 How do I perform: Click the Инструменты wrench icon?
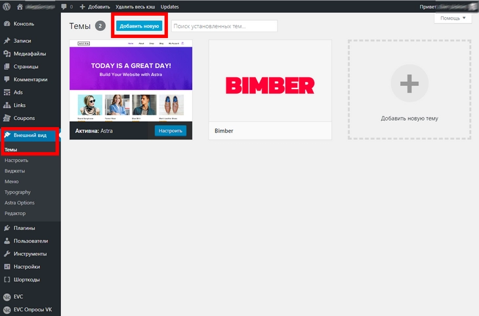point(7,254)
